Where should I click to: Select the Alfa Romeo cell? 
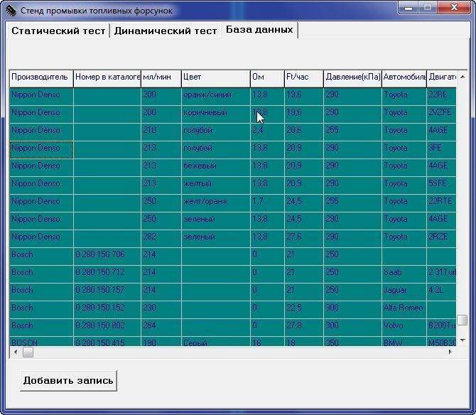[x=403, y=308]
